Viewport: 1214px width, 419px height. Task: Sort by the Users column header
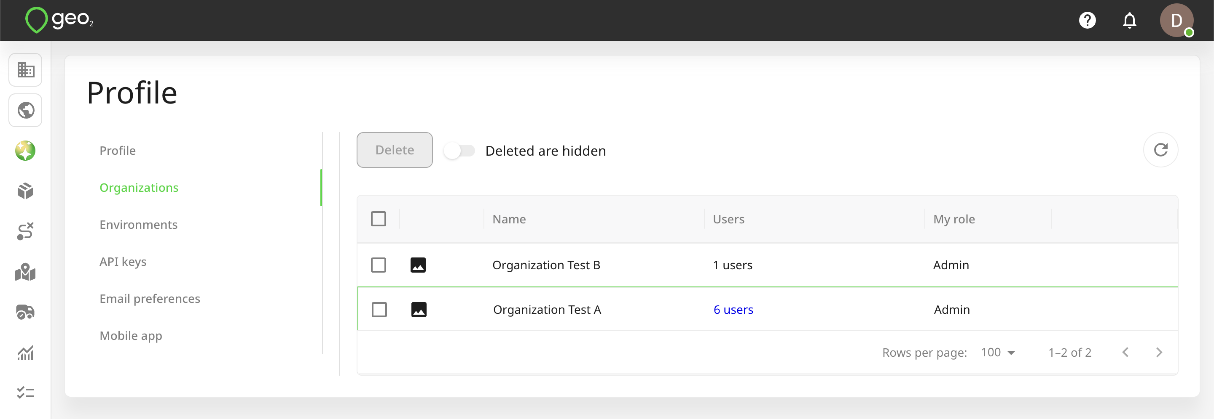pyautogui.click(x=728, y=219)
